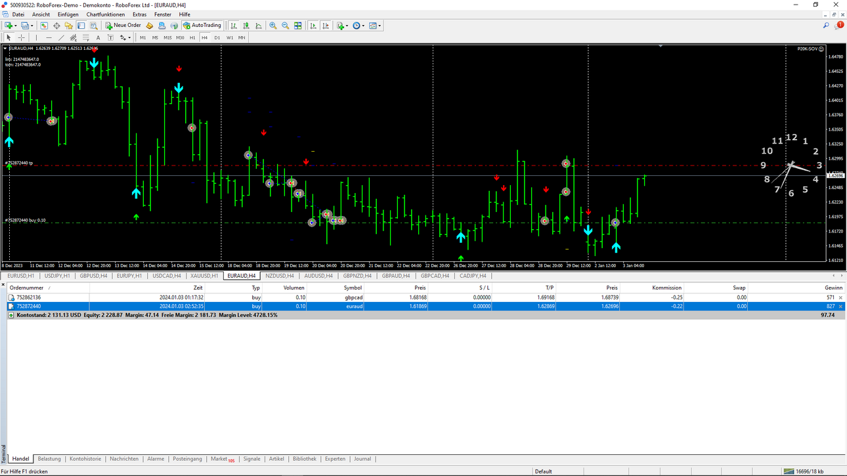The width and height of the screenshot is (847, 476).
Task: Open the Market terminal tab
Action: 222,459
